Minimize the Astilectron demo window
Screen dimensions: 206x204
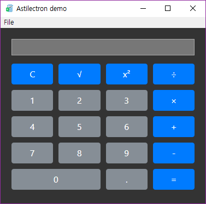[143, 8]
